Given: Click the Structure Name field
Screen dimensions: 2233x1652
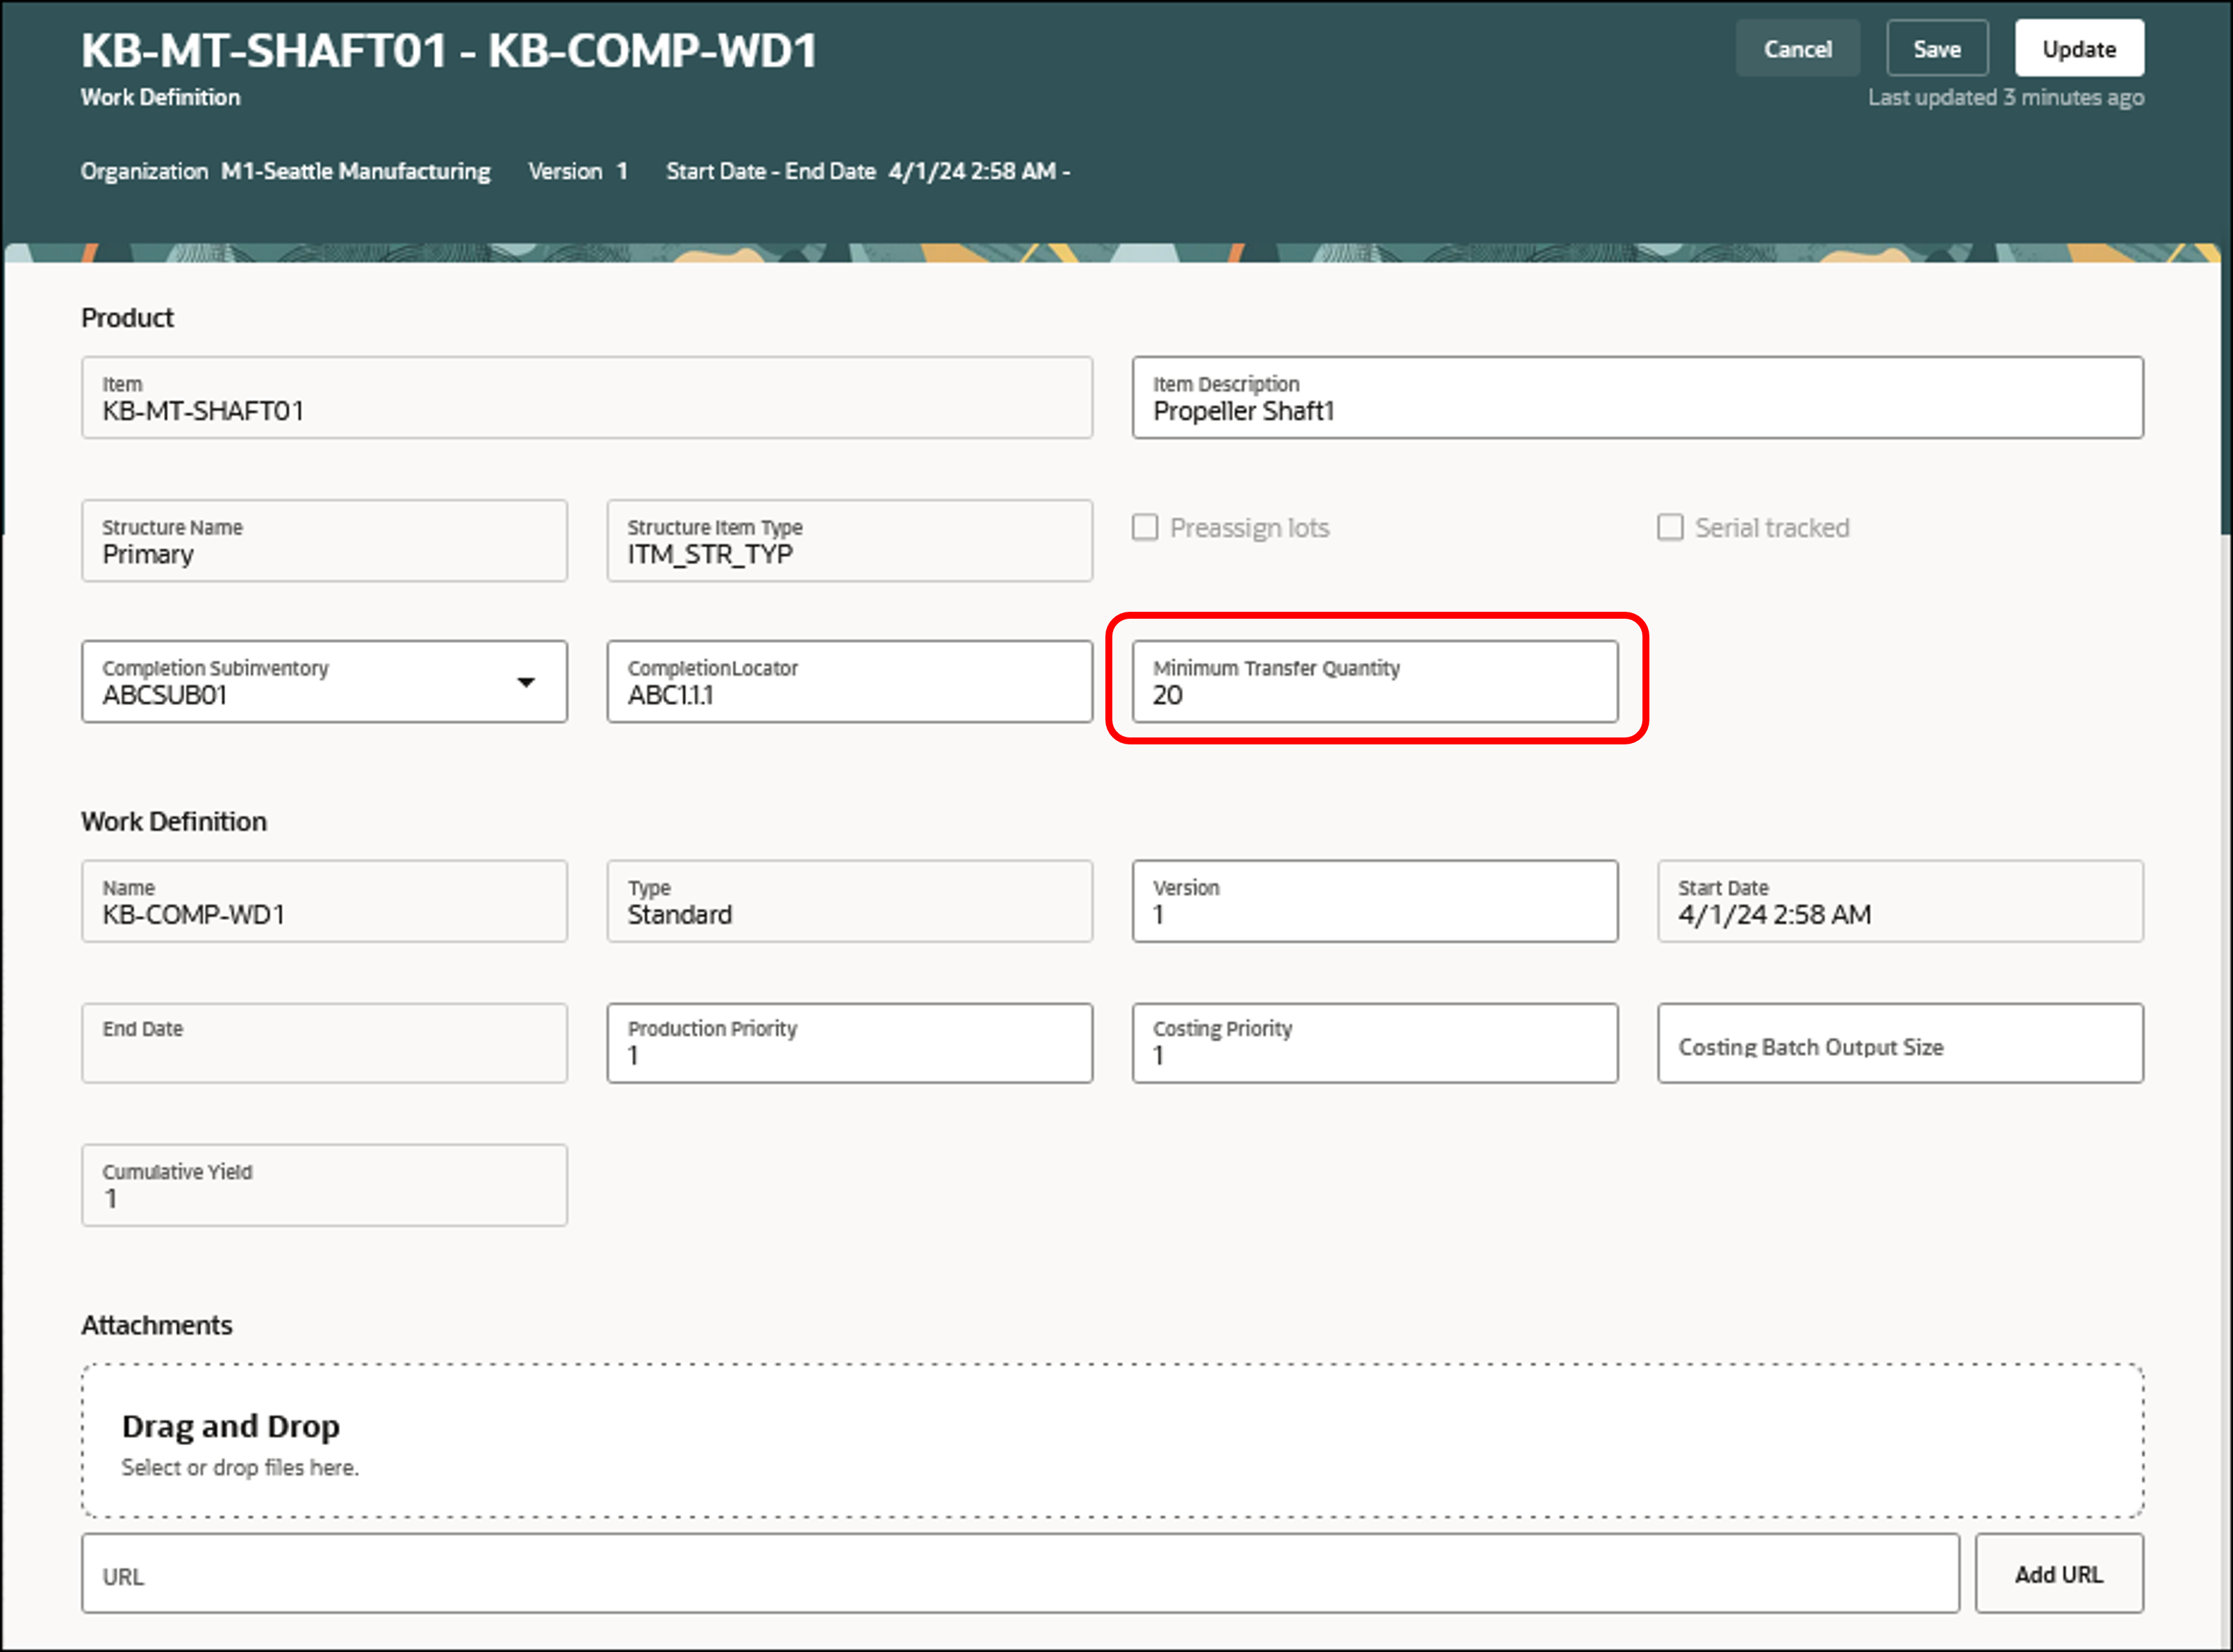Looking at the screenshot, I should [324, 541].
